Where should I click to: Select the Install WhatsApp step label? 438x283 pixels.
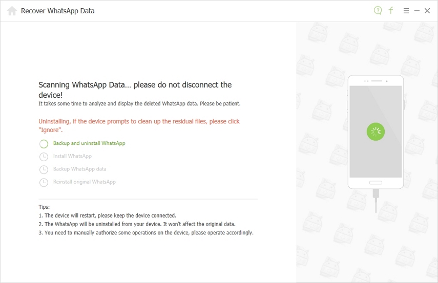click(x=72, y=156)
